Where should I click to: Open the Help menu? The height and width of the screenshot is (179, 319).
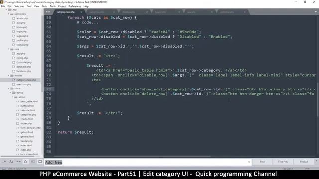(x=86, y=6)
